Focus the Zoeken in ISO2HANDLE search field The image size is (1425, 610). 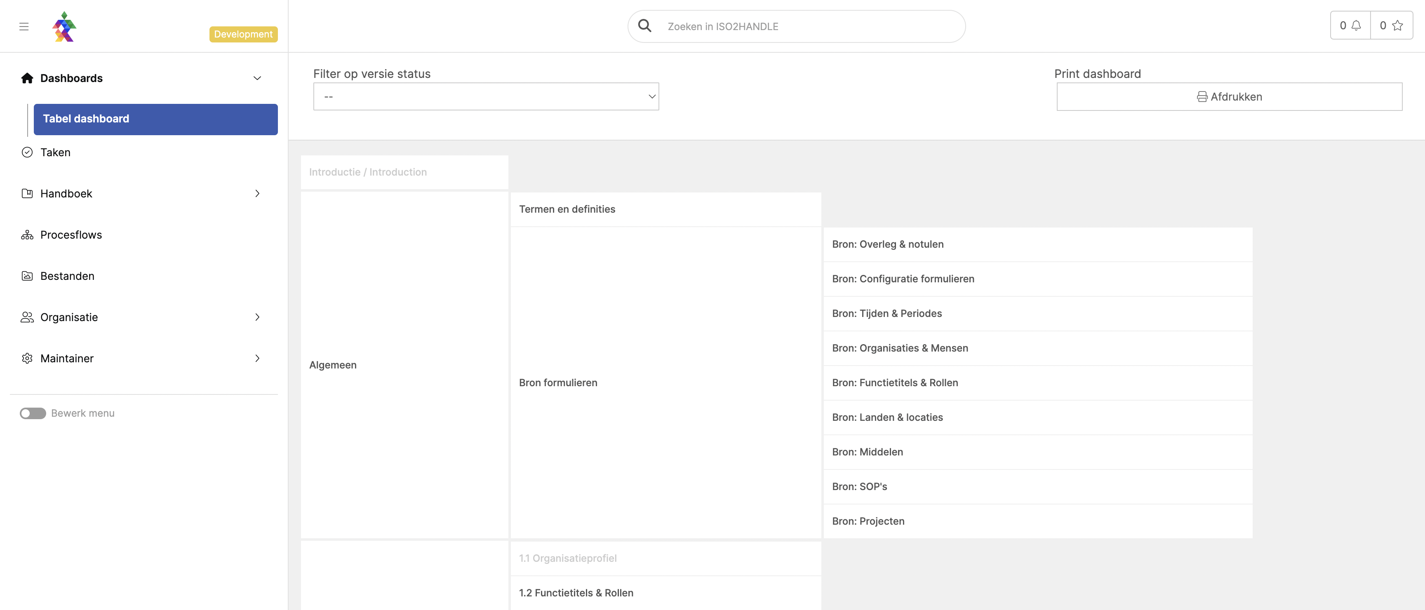coord(797,26)
